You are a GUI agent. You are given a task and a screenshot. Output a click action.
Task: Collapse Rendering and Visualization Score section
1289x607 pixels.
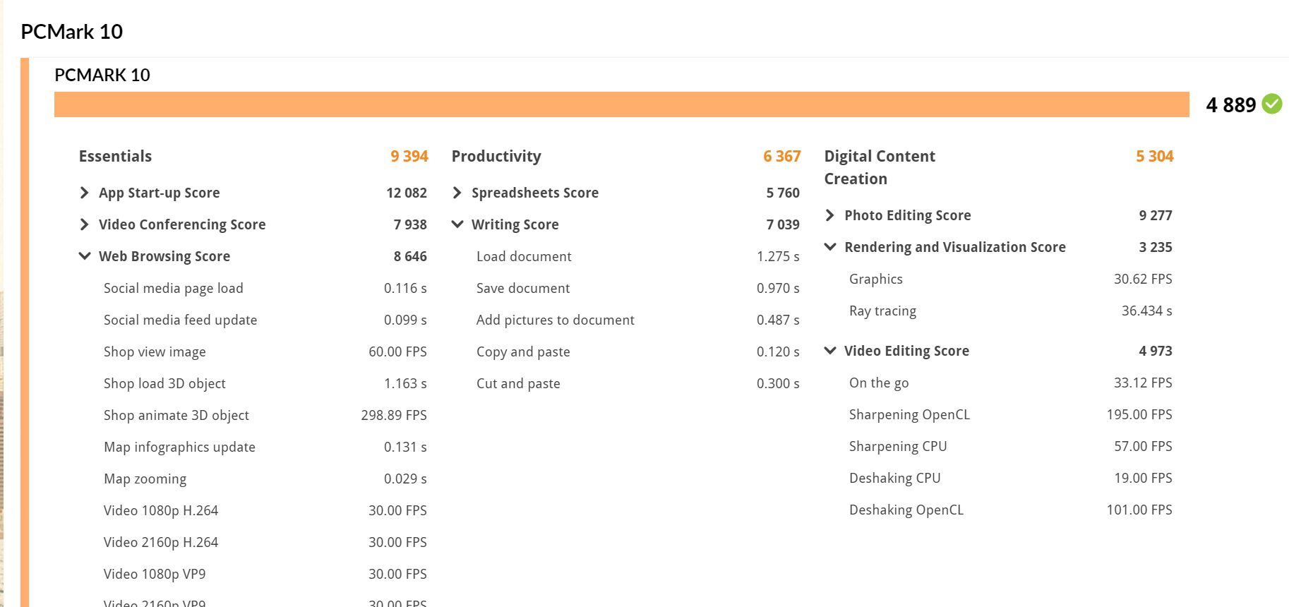coord(830,247)
